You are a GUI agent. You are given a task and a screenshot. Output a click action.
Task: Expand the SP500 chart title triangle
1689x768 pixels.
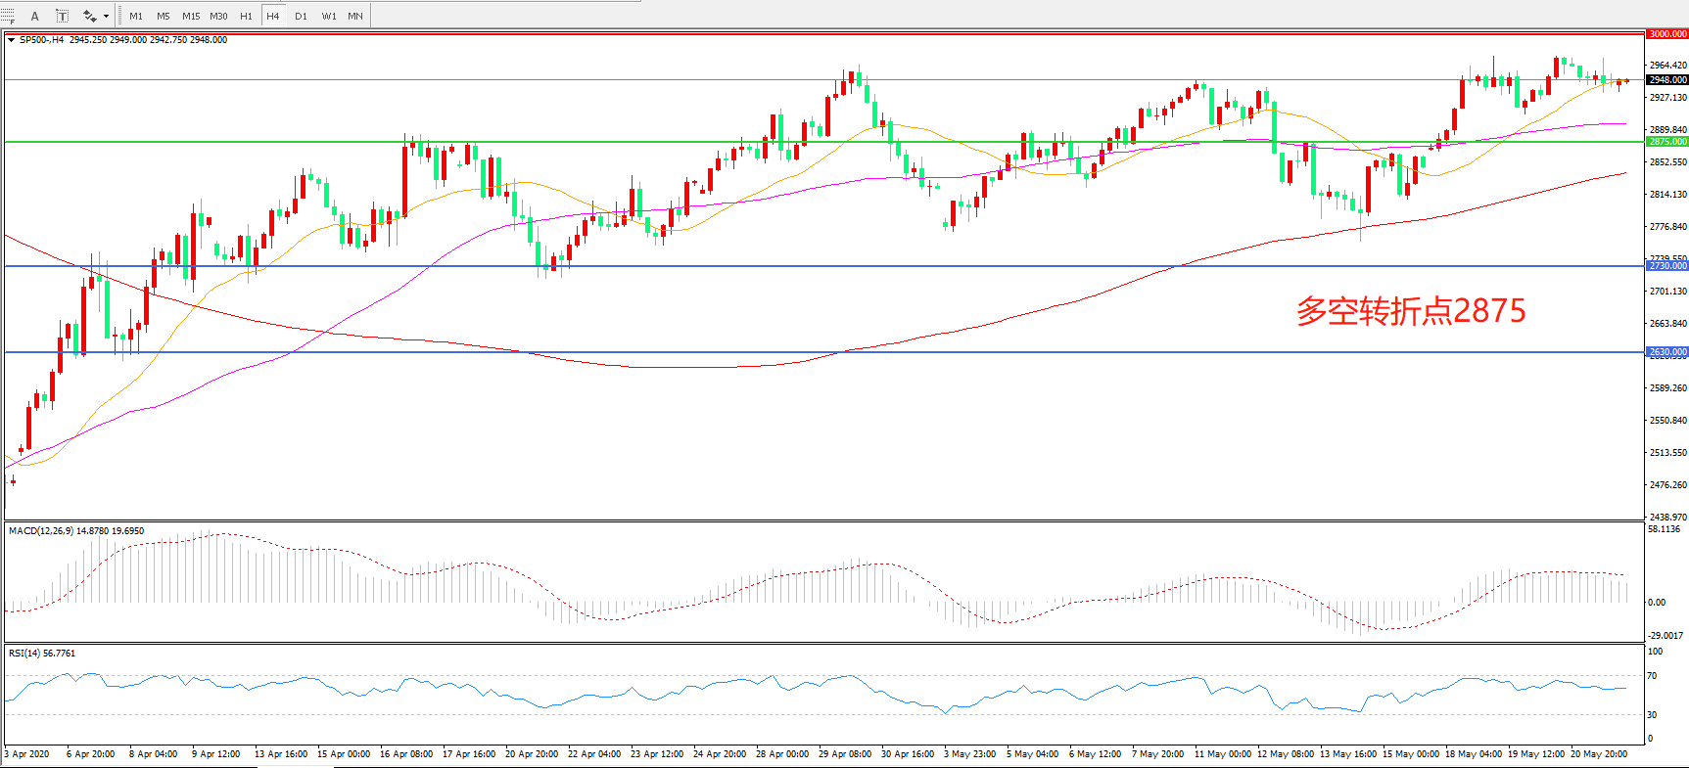11,40
